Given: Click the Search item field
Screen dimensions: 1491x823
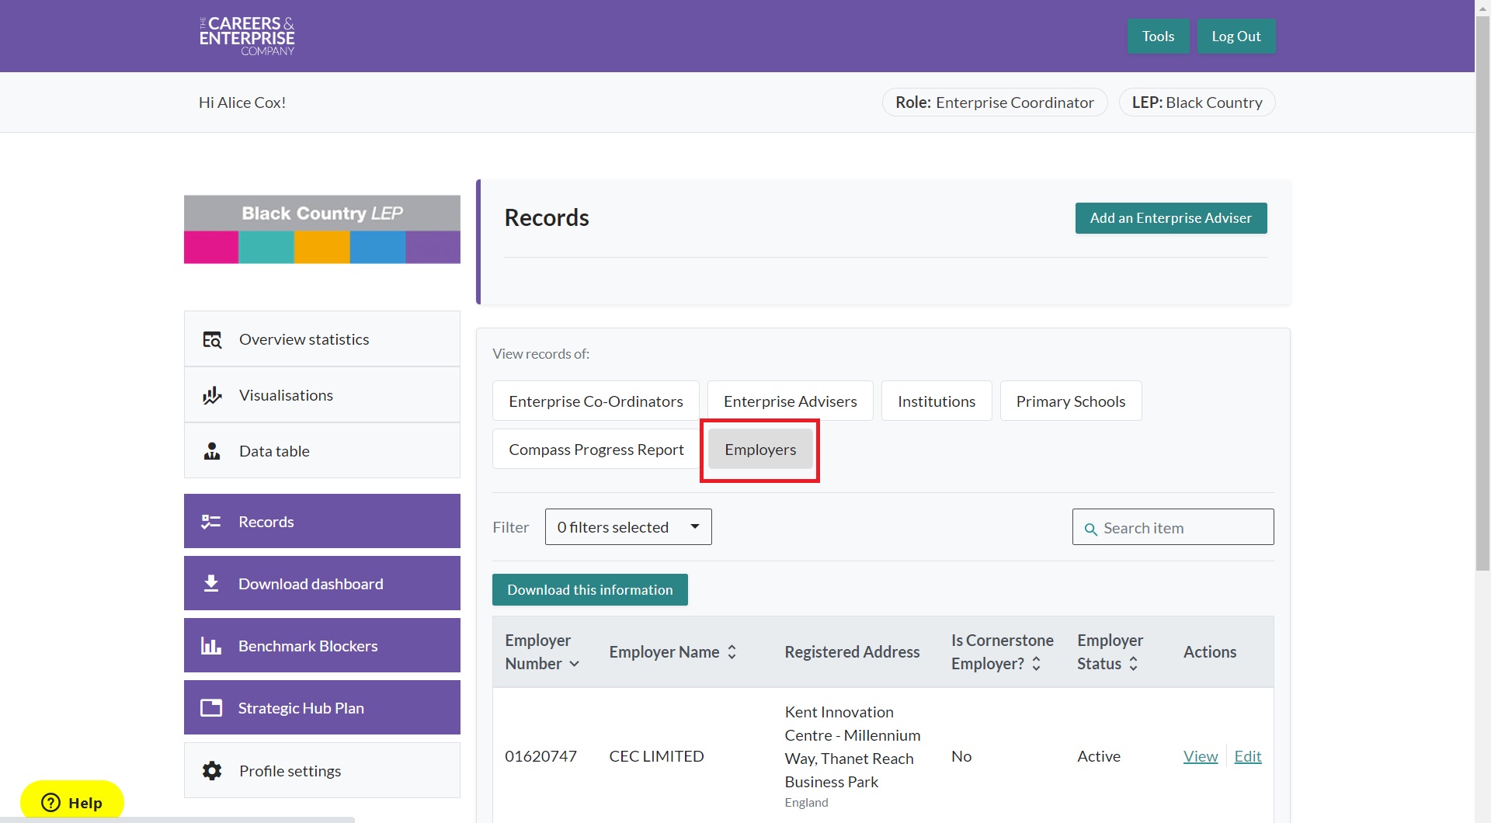Looking at the screenshot, I should [1173, 527].
